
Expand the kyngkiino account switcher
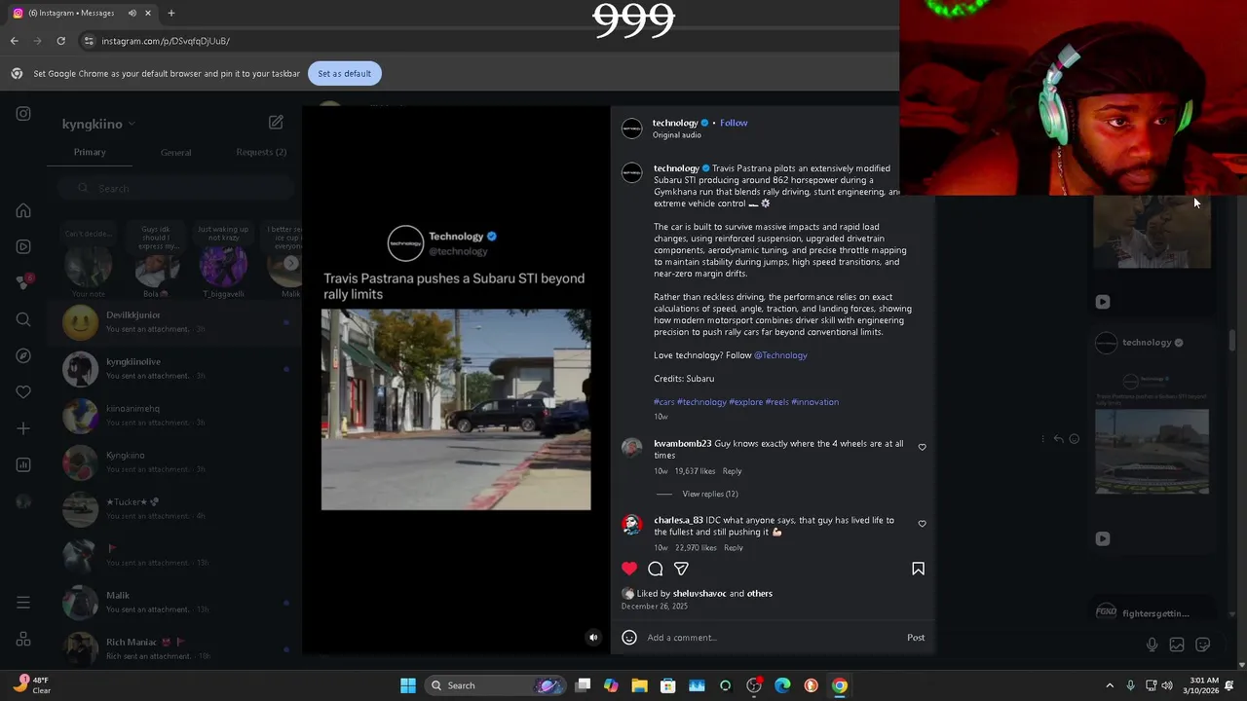98,124
